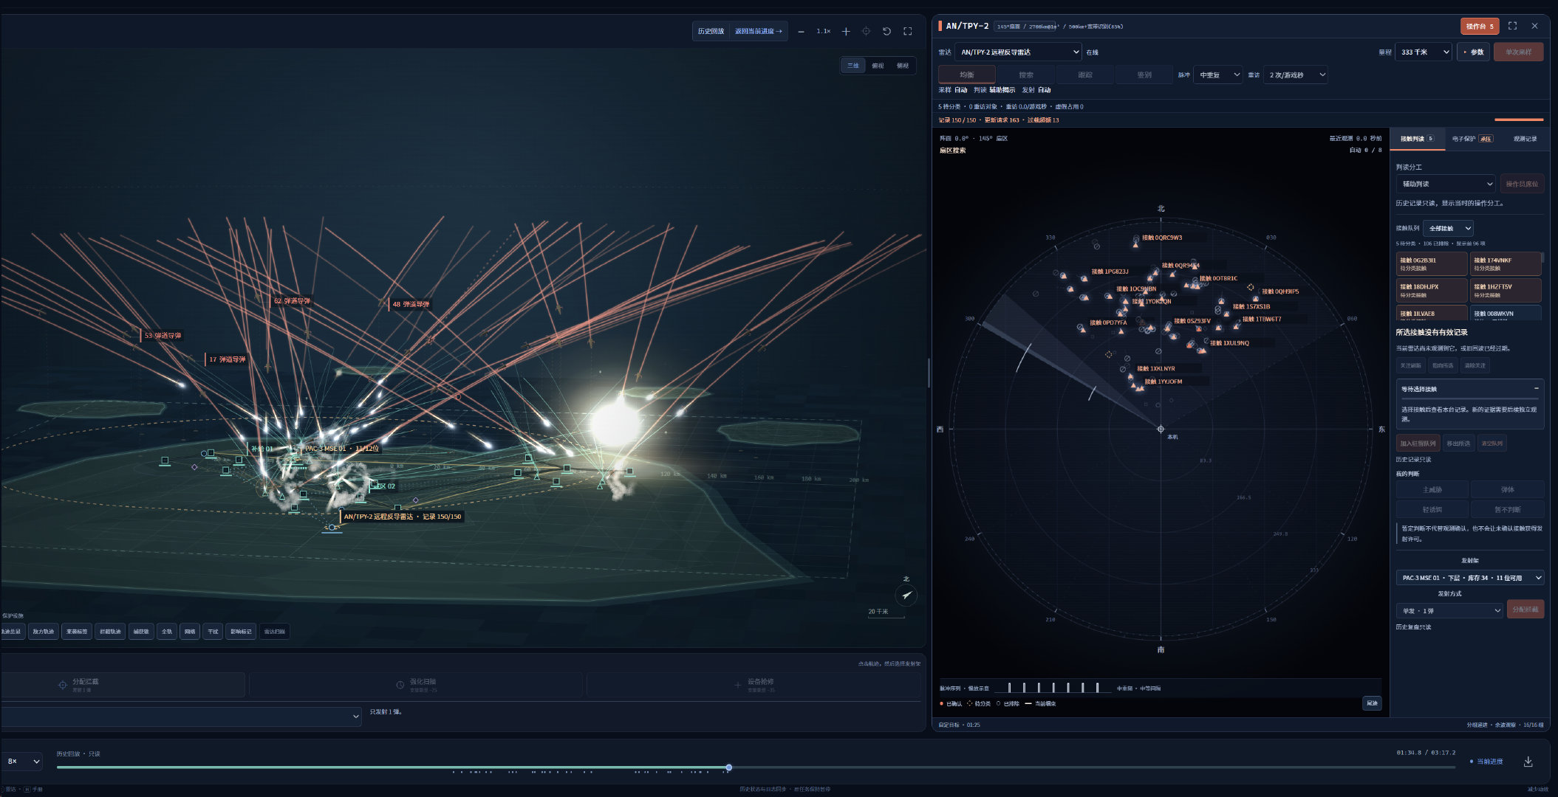Collapse the 等待选择接触 card with the minus icon
Screen dimensions: 1558x797
pos(1536,388)
